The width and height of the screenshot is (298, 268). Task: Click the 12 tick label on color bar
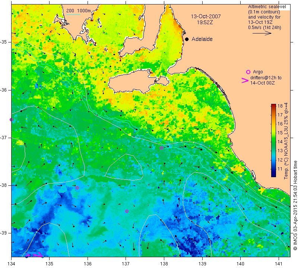pyautogui.click(x=280, y=160)
